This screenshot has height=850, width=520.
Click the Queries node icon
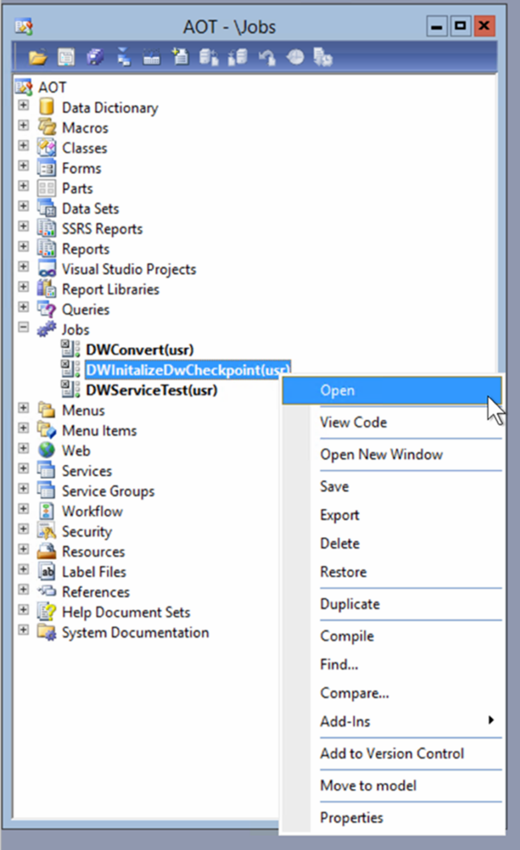46,309
